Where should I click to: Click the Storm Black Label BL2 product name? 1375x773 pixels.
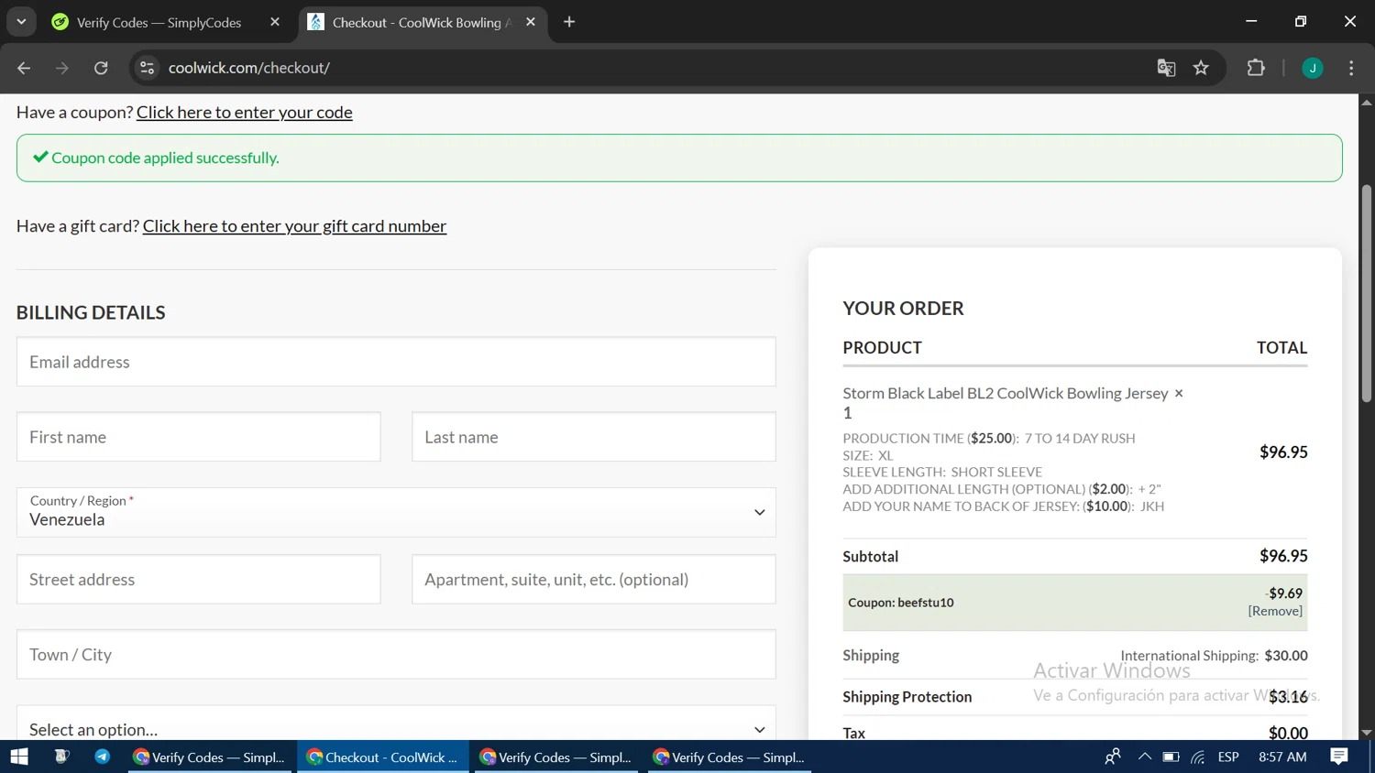pyautogui.click(x=1006, y=393)
